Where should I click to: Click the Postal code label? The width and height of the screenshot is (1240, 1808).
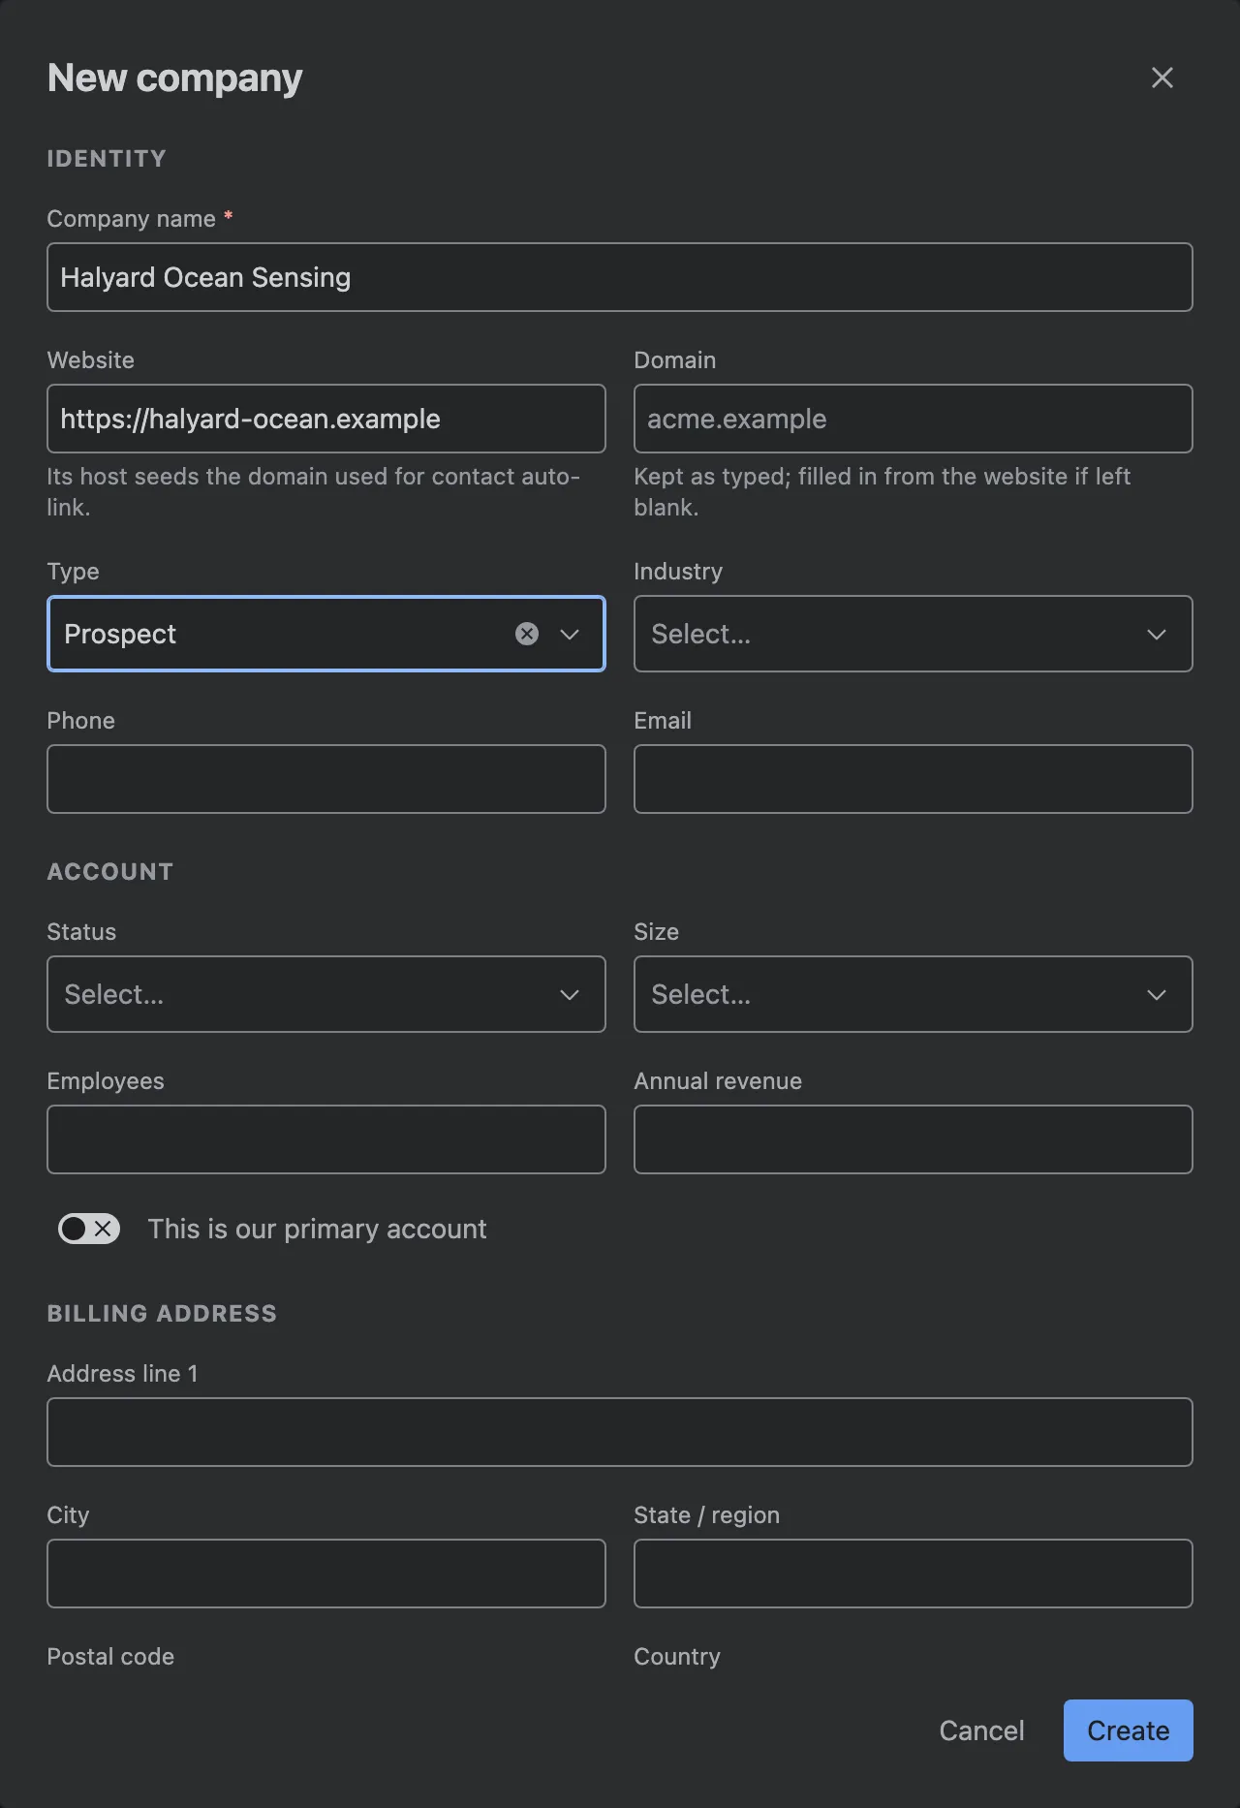(110, 1656)
